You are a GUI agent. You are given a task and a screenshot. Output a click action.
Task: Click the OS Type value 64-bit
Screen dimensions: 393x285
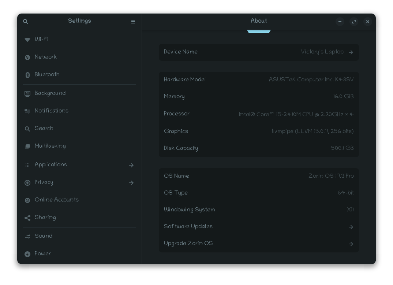346,193
